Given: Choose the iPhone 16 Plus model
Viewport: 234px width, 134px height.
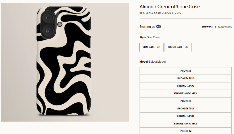Looking at the screenshot, I should pyautogui.click(x=185, y=78).
